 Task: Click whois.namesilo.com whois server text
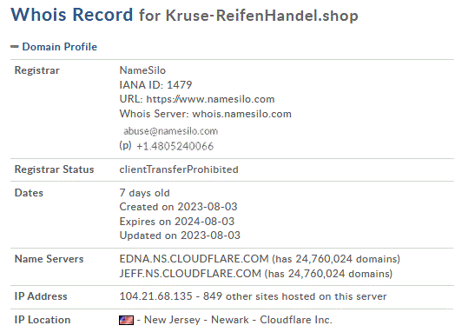[241, 114]
